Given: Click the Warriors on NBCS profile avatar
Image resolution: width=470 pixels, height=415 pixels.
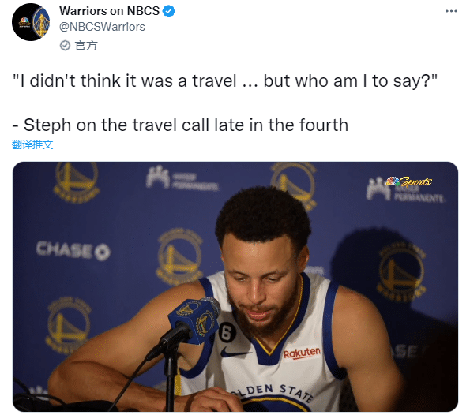Looking at the screenshot, I should (x=31, y=22).
